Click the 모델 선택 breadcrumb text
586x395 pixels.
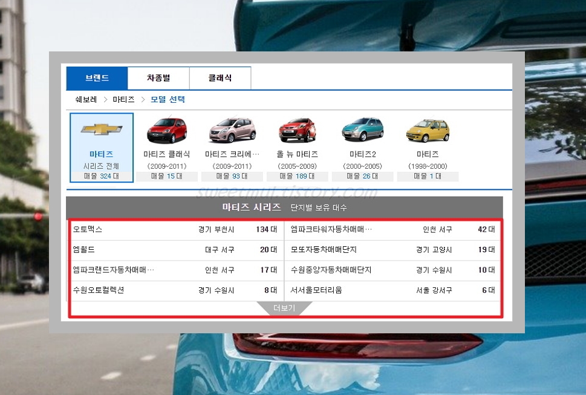point(168,99)
